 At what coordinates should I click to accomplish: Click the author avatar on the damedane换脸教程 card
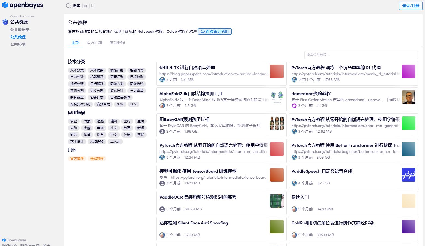point(294,106)
